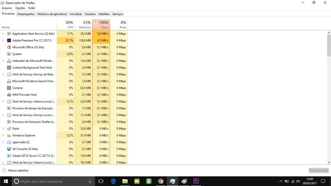Expand the Indexador do Microsoft Windows row

pos(3,61)
